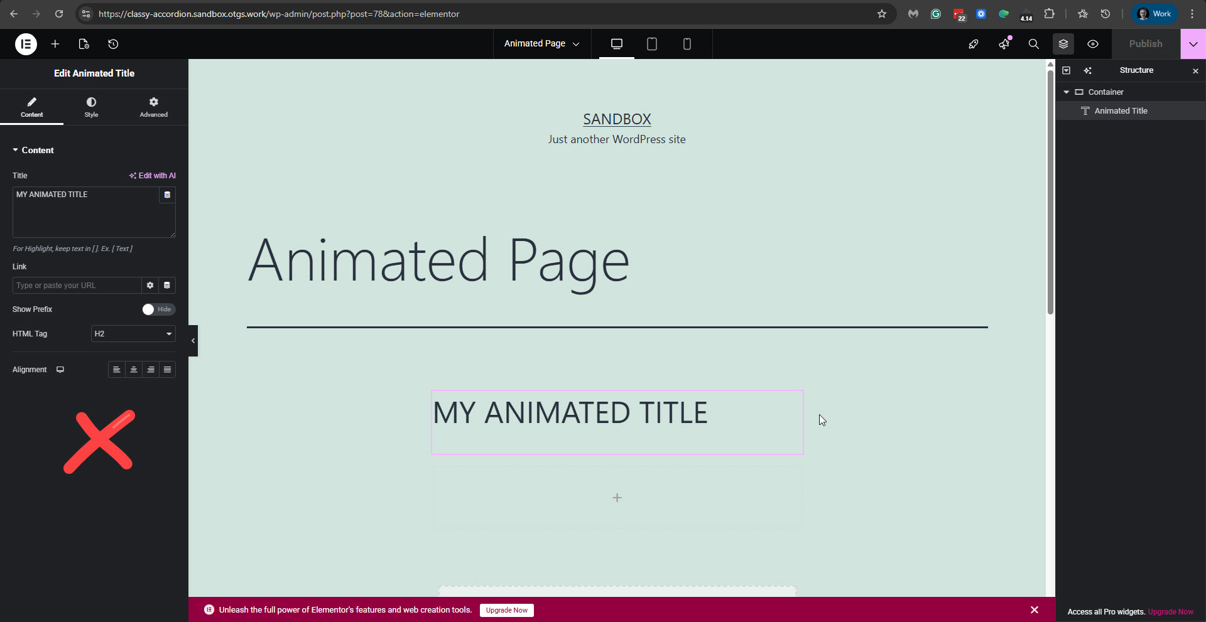Collapse the Container tree item
The image size is (1206, 622).
pos(1066,92)
